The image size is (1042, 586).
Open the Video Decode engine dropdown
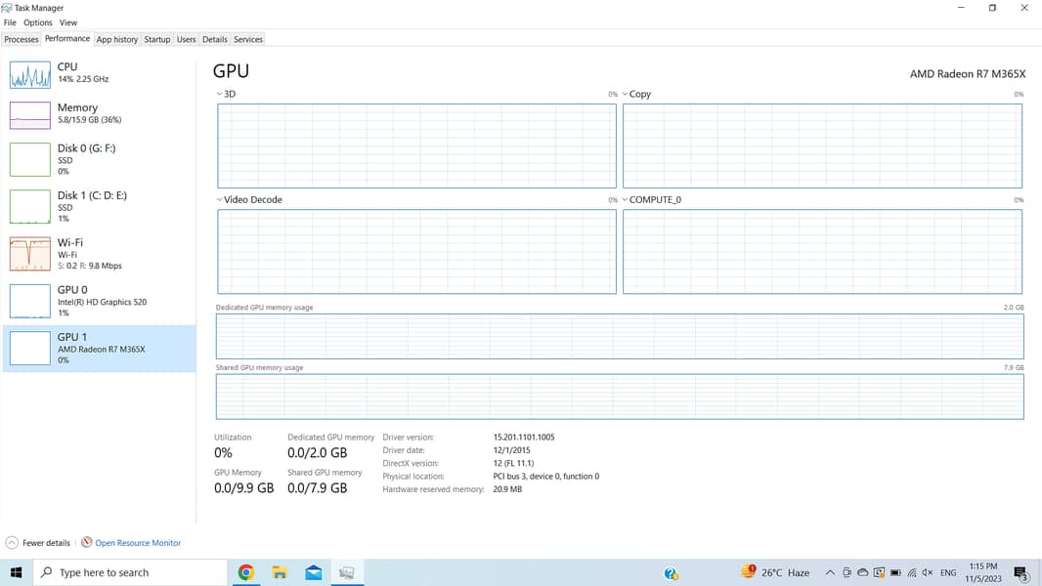point(220,200)
